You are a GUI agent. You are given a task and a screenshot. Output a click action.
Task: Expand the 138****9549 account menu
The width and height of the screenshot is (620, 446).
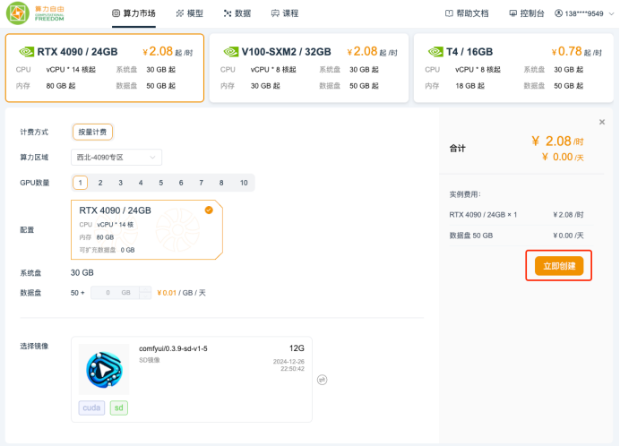click(x=584, y=13)
